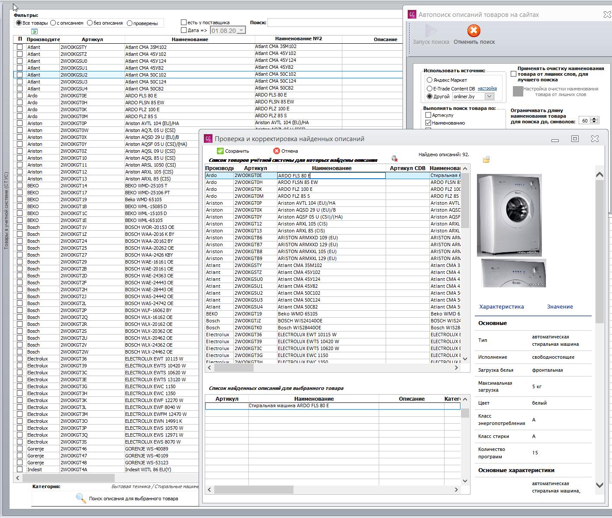Check the row box for Atlant CMA 35M102
Viewport: 612px width, 518px height.
(19, 47)
